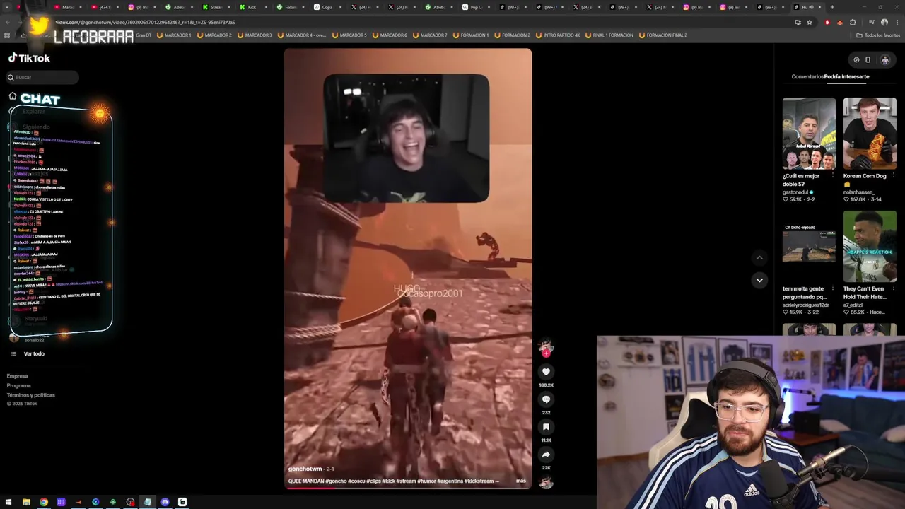Open the Chrome three-dot menu
Viewport: 905px width, 509px height.
pos(897,22)
